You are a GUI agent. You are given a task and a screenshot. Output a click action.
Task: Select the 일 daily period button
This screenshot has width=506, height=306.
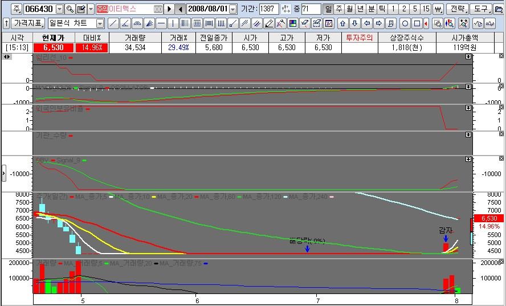coord(328,9)
